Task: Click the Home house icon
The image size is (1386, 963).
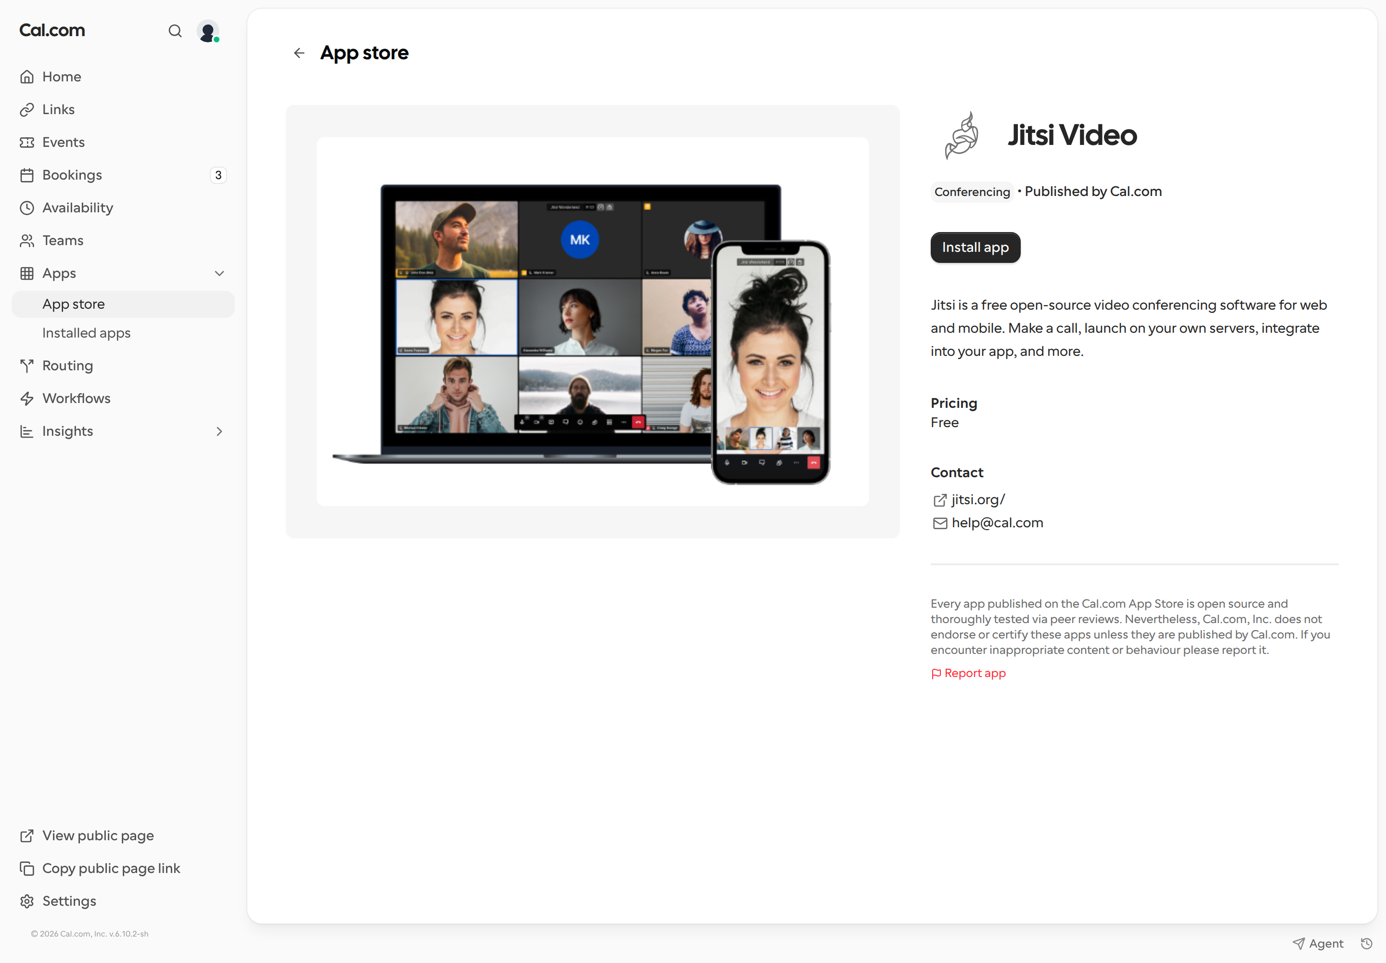Action: 26,77
